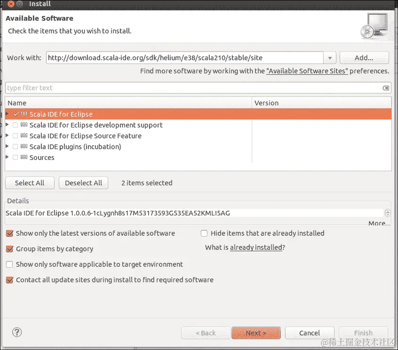Image resolution: width=398 pixels, height=350 pixels.
Task: Expand the Sources category
Action: click(x=7, y=158)
